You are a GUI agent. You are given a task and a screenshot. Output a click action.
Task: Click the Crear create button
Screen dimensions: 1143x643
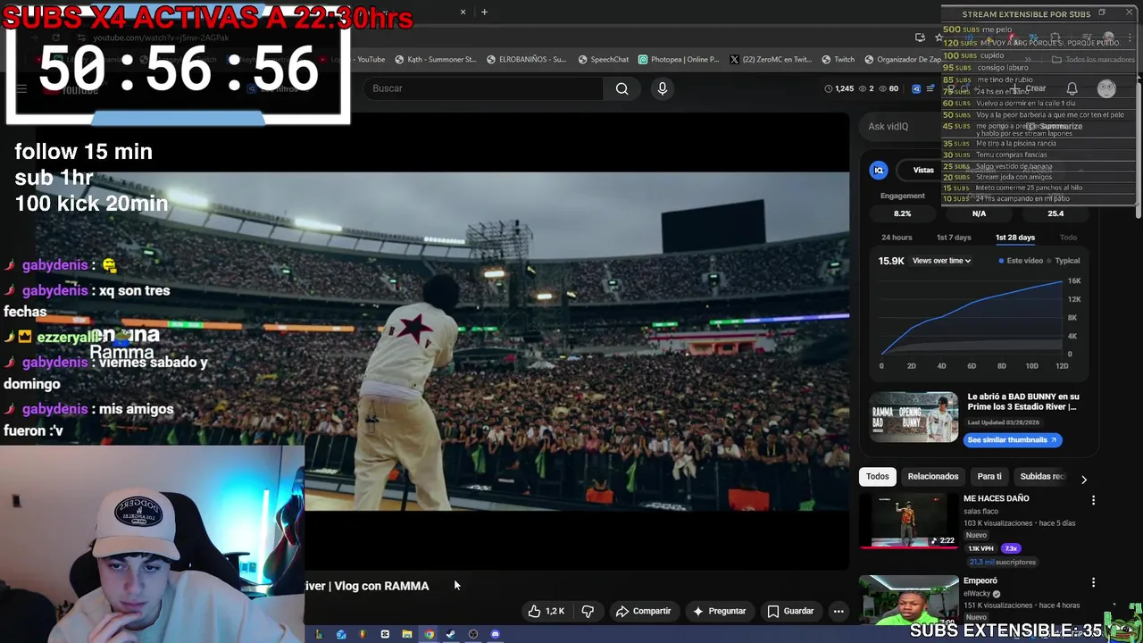[1030, 88]
